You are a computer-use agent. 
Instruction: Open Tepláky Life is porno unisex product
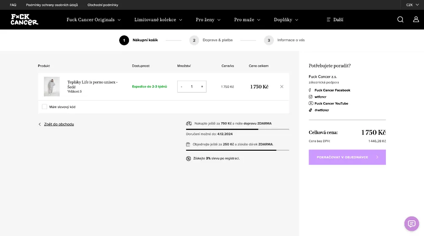pos(92,84)
